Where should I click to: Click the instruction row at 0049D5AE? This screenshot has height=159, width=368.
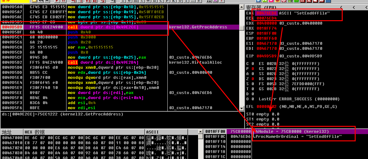tap(120, 17)
